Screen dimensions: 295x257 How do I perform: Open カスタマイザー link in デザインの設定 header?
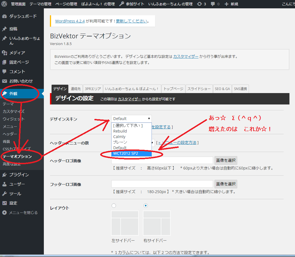tap(129, 99)
